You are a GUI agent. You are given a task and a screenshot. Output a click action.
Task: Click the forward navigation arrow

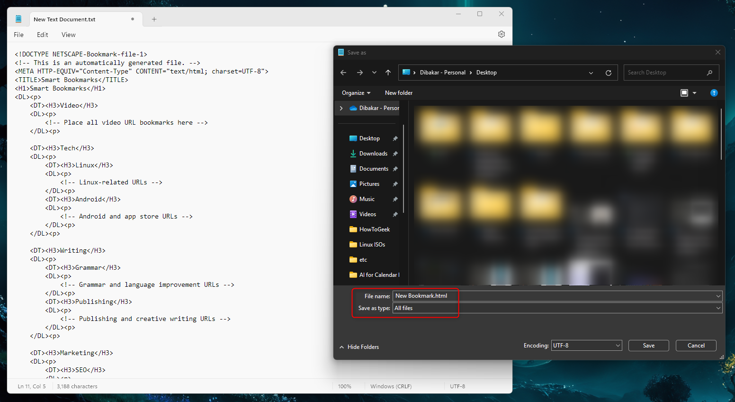[359, 72]
